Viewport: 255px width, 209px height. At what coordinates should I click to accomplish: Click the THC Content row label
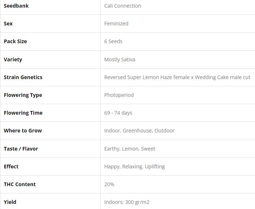coord(20,184)
